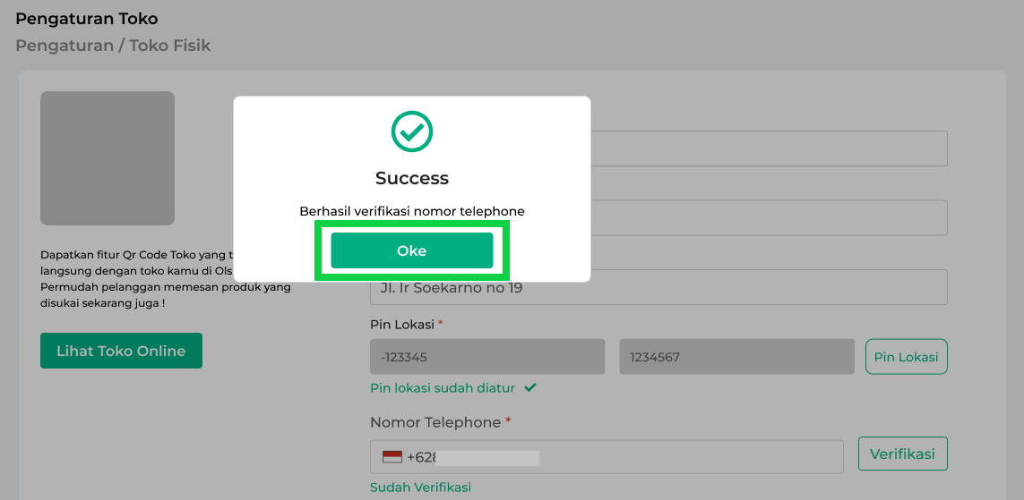The height and width of the screenshot is (500, 1024).
Task: Click the Oke button in the dialog
Action: [x=411, y=250]
